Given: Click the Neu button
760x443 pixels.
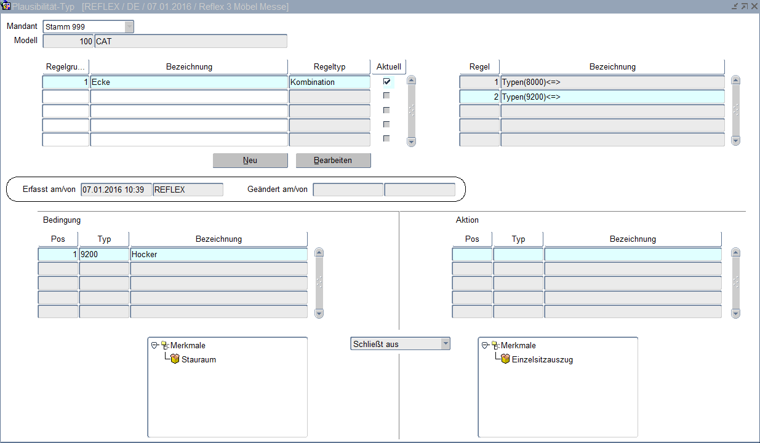Looking at the screenshot, I should [250, 161].
